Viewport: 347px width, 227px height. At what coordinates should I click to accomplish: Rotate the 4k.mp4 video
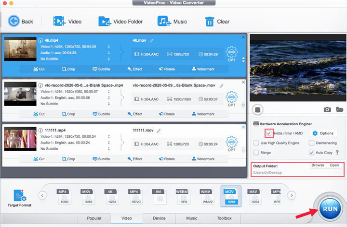tap(167, 69)
